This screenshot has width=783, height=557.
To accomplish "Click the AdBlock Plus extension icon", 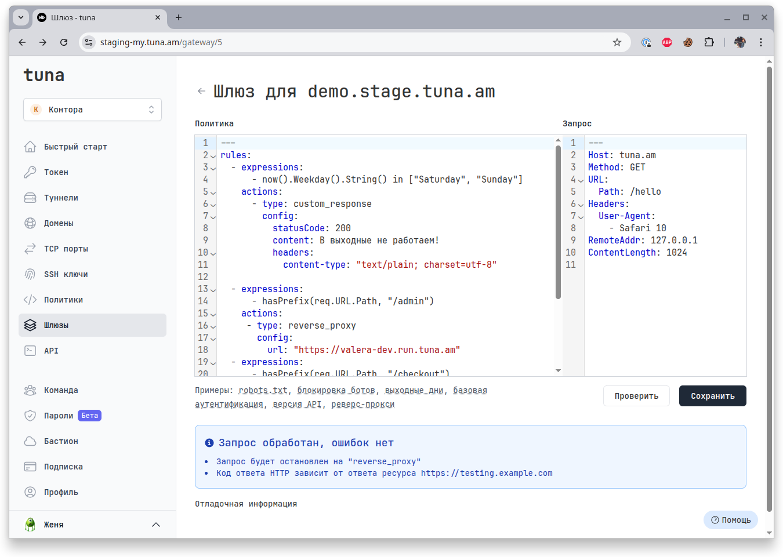I will (667, 42).
